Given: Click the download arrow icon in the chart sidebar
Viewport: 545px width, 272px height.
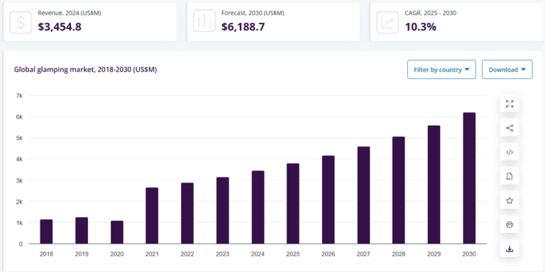Looking at the screenshot, I should click(x=510, y=249).
